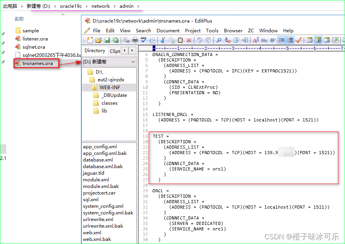The image size is (345, 244).
Task: Click the Go to Line icon
Action: click(245, 40)
